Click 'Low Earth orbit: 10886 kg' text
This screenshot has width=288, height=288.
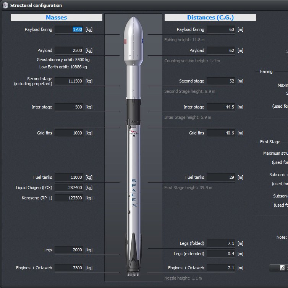point(63,67)
